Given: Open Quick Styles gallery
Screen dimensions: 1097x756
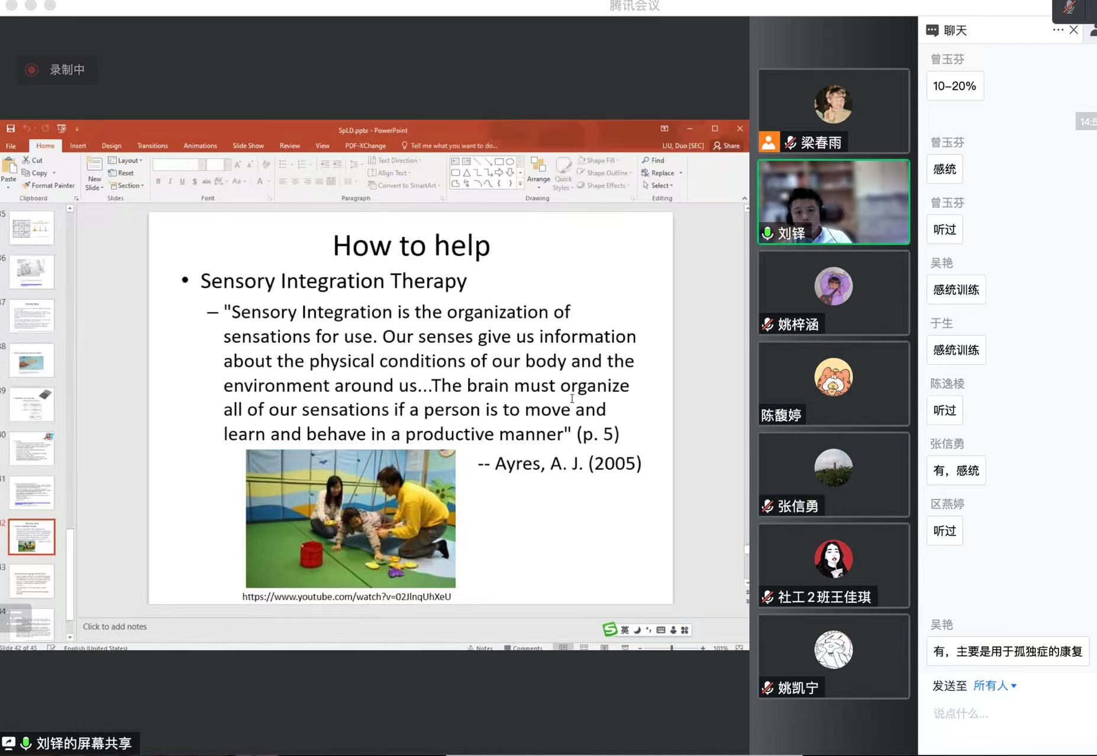Looking at the screenshot, I should [563, 174].
